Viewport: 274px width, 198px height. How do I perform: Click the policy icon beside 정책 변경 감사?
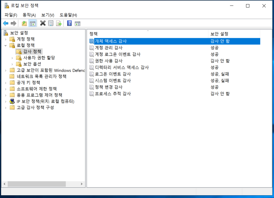[x=92, y=87]
